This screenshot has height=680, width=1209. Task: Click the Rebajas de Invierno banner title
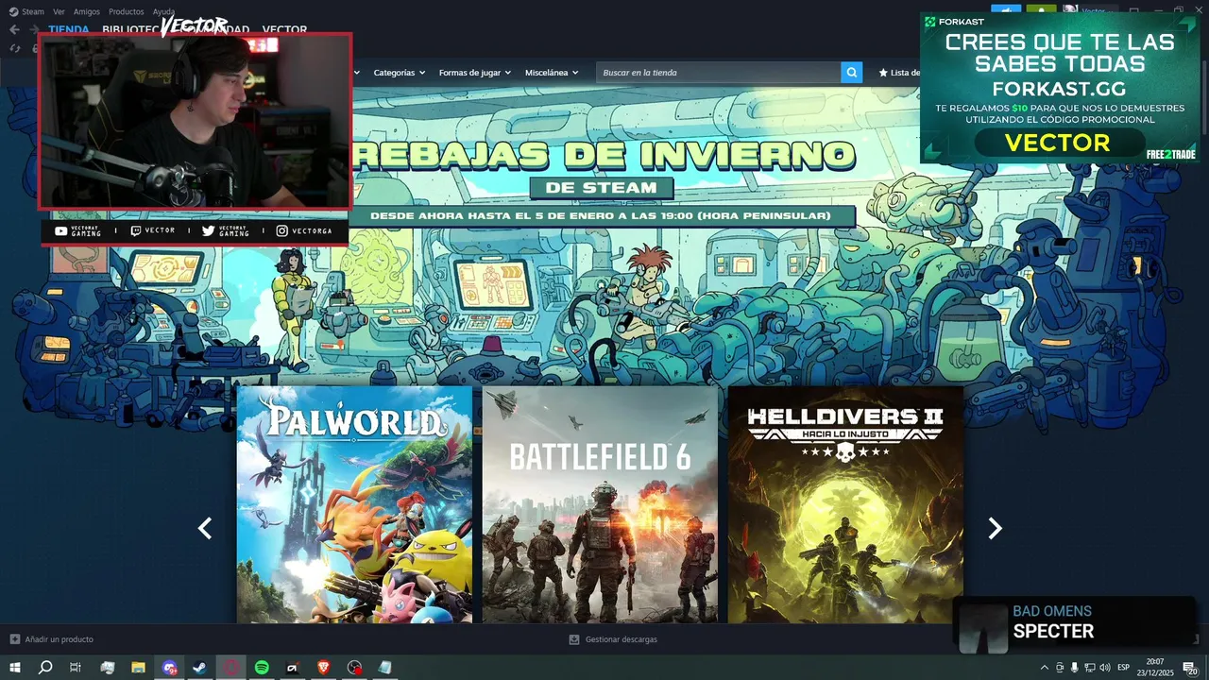[603, 154]
